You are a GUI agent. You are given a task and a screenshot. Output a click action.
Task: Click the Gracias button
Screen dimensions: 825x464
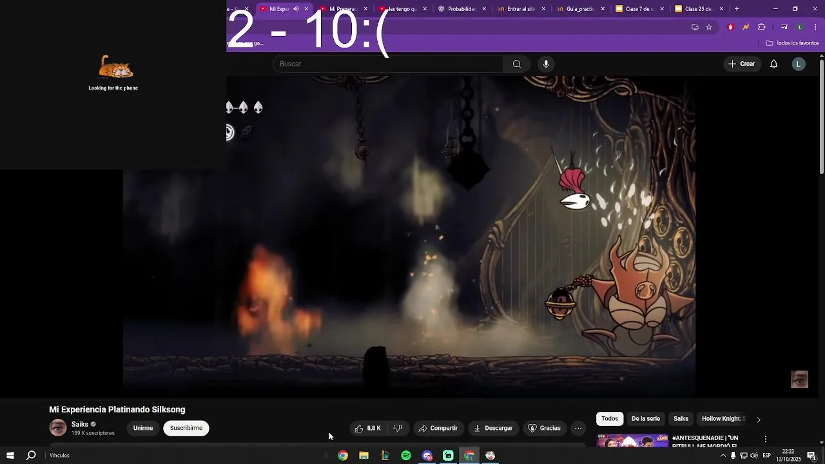(x=545, y=428)
